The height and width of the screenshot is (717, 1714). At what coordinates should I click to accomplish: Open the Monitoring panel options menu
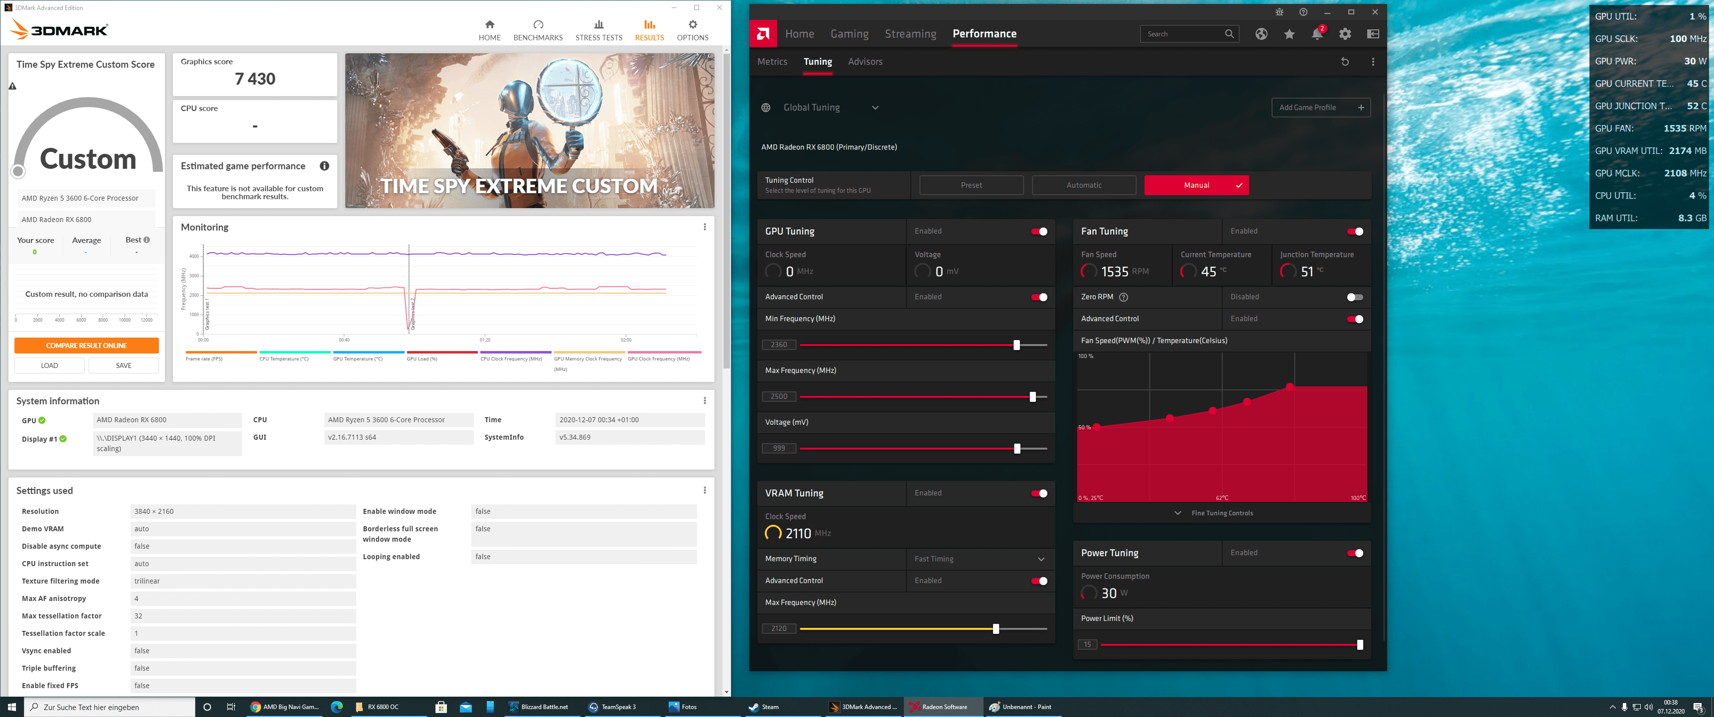tap(705, 228)
